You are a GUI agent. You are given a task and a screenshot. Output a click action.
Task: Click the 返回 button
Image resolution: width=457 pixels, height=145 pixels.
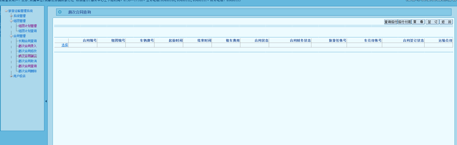coord(446,22)
